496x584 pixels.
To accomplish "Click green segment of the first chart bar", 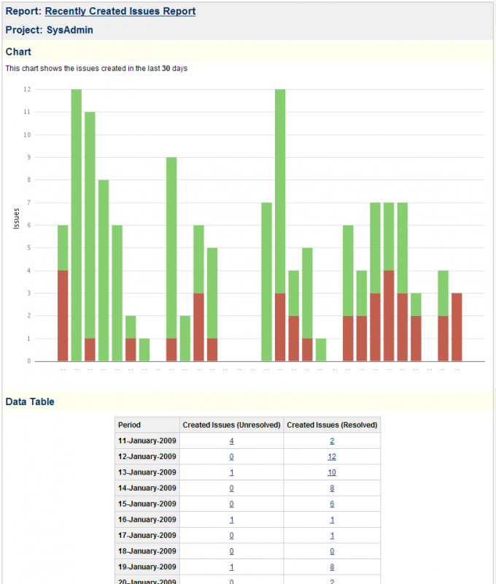I will point(63,247).
